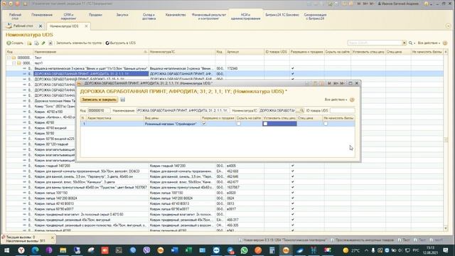Switch to the Номенклатура UDS tab

tap(64, 26)
